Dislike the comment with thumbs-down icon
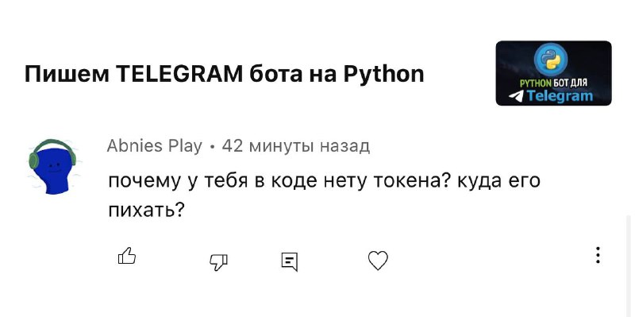The height and width of the screenshot is (317, 635). [x=219, y=262]
